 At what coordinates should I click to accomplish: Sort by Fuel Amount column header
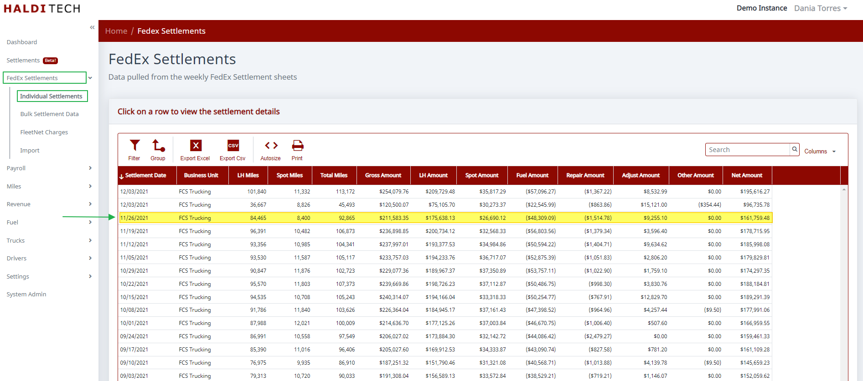532,175
